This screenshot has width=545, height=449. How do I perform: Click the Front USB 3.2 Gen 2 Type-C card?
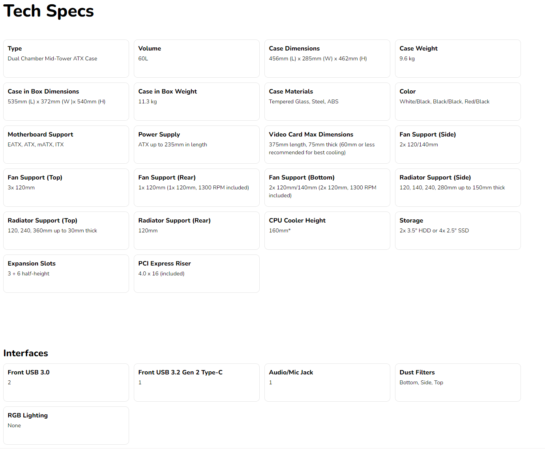tap(197, 382)
